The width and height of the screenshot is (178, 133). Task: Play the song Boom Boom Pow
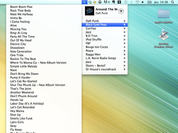44,7
